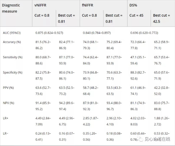Click the WeChat watermark logo icon

pyautogui.click(x=140, y=139)
